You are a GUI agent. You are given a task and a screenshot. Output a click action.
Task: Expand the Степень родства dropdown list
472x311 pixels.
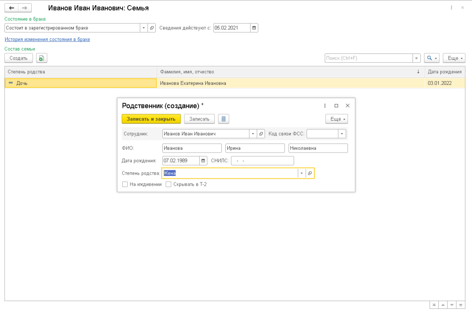pos(301,173)
